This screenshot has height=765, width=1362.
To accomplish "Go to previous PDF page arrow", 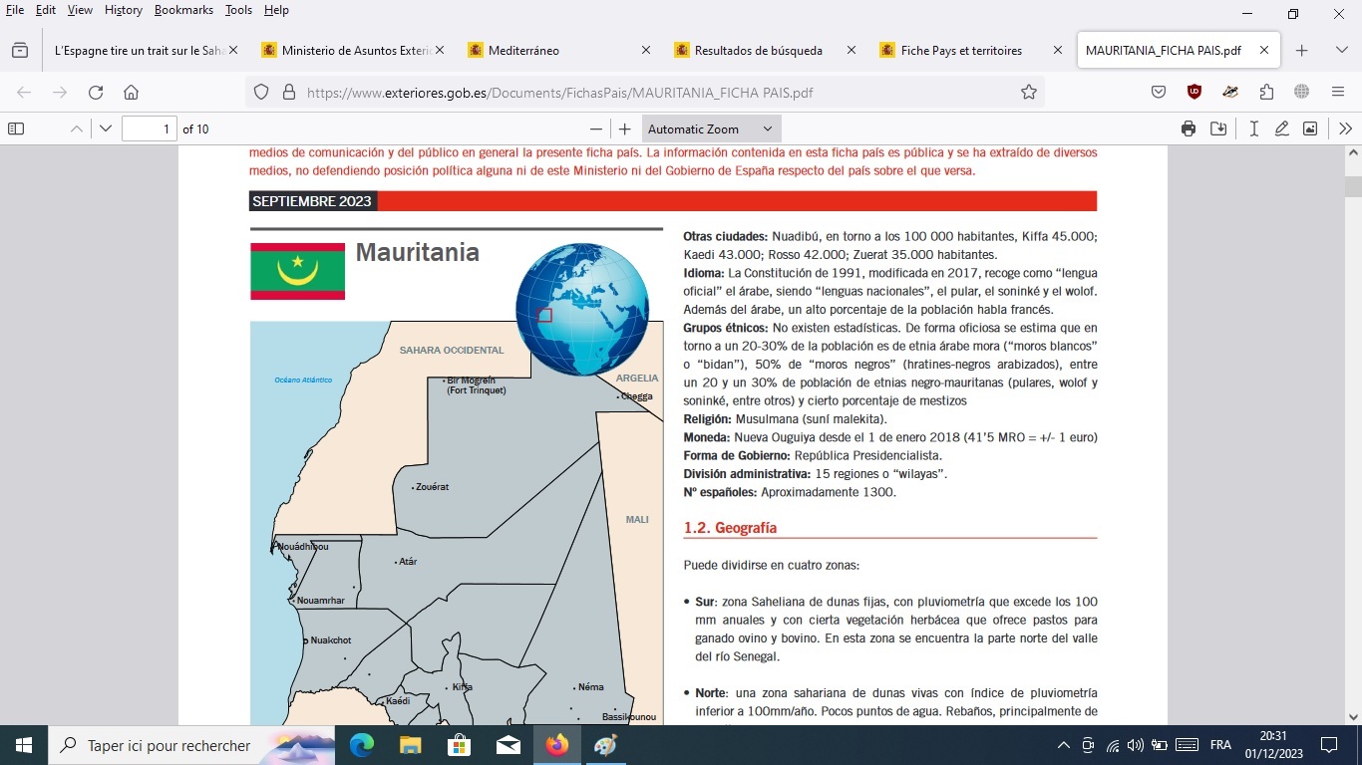I will 77,128.
